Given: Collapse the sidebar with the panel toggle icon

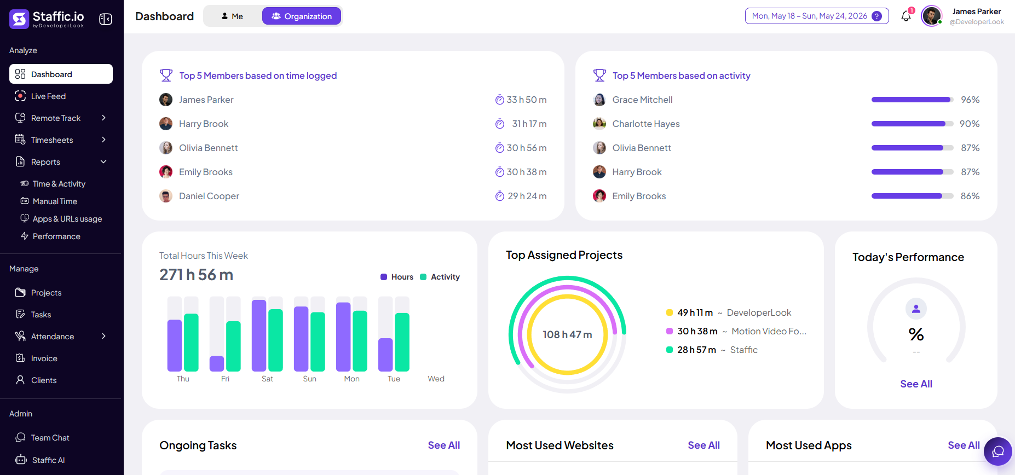Looking at the screenshot, I should pos(106,19).
